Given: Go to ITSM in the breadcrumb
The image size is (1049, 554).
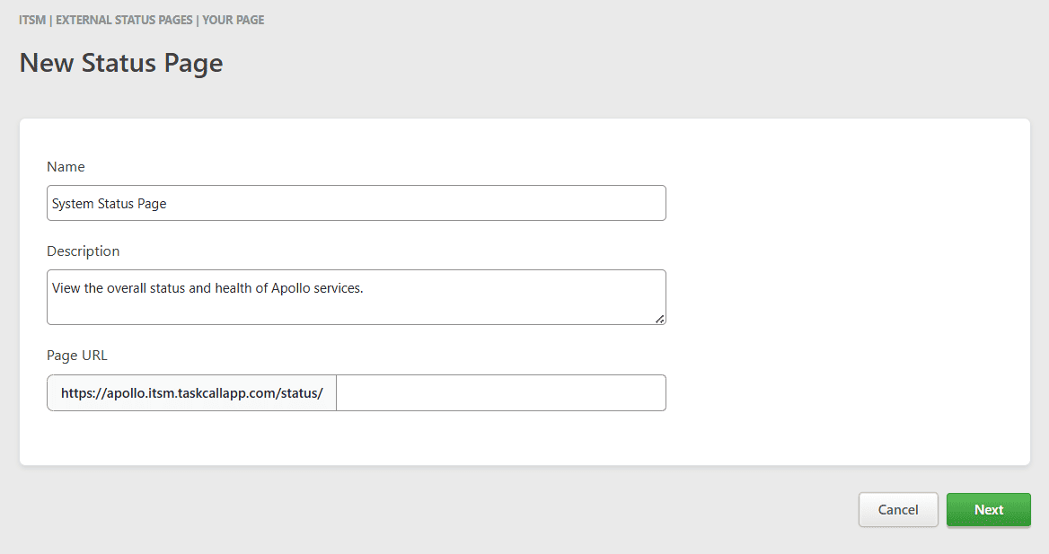Looking at the screenshot, I should (32, 20).
